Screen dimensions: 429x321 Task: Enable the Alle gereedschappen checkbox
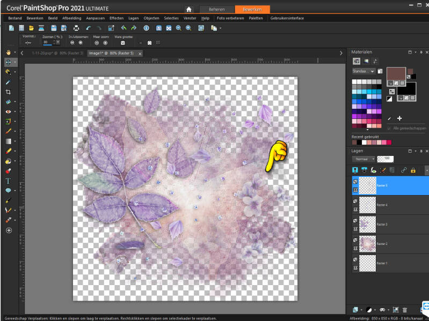pos(389,128)
